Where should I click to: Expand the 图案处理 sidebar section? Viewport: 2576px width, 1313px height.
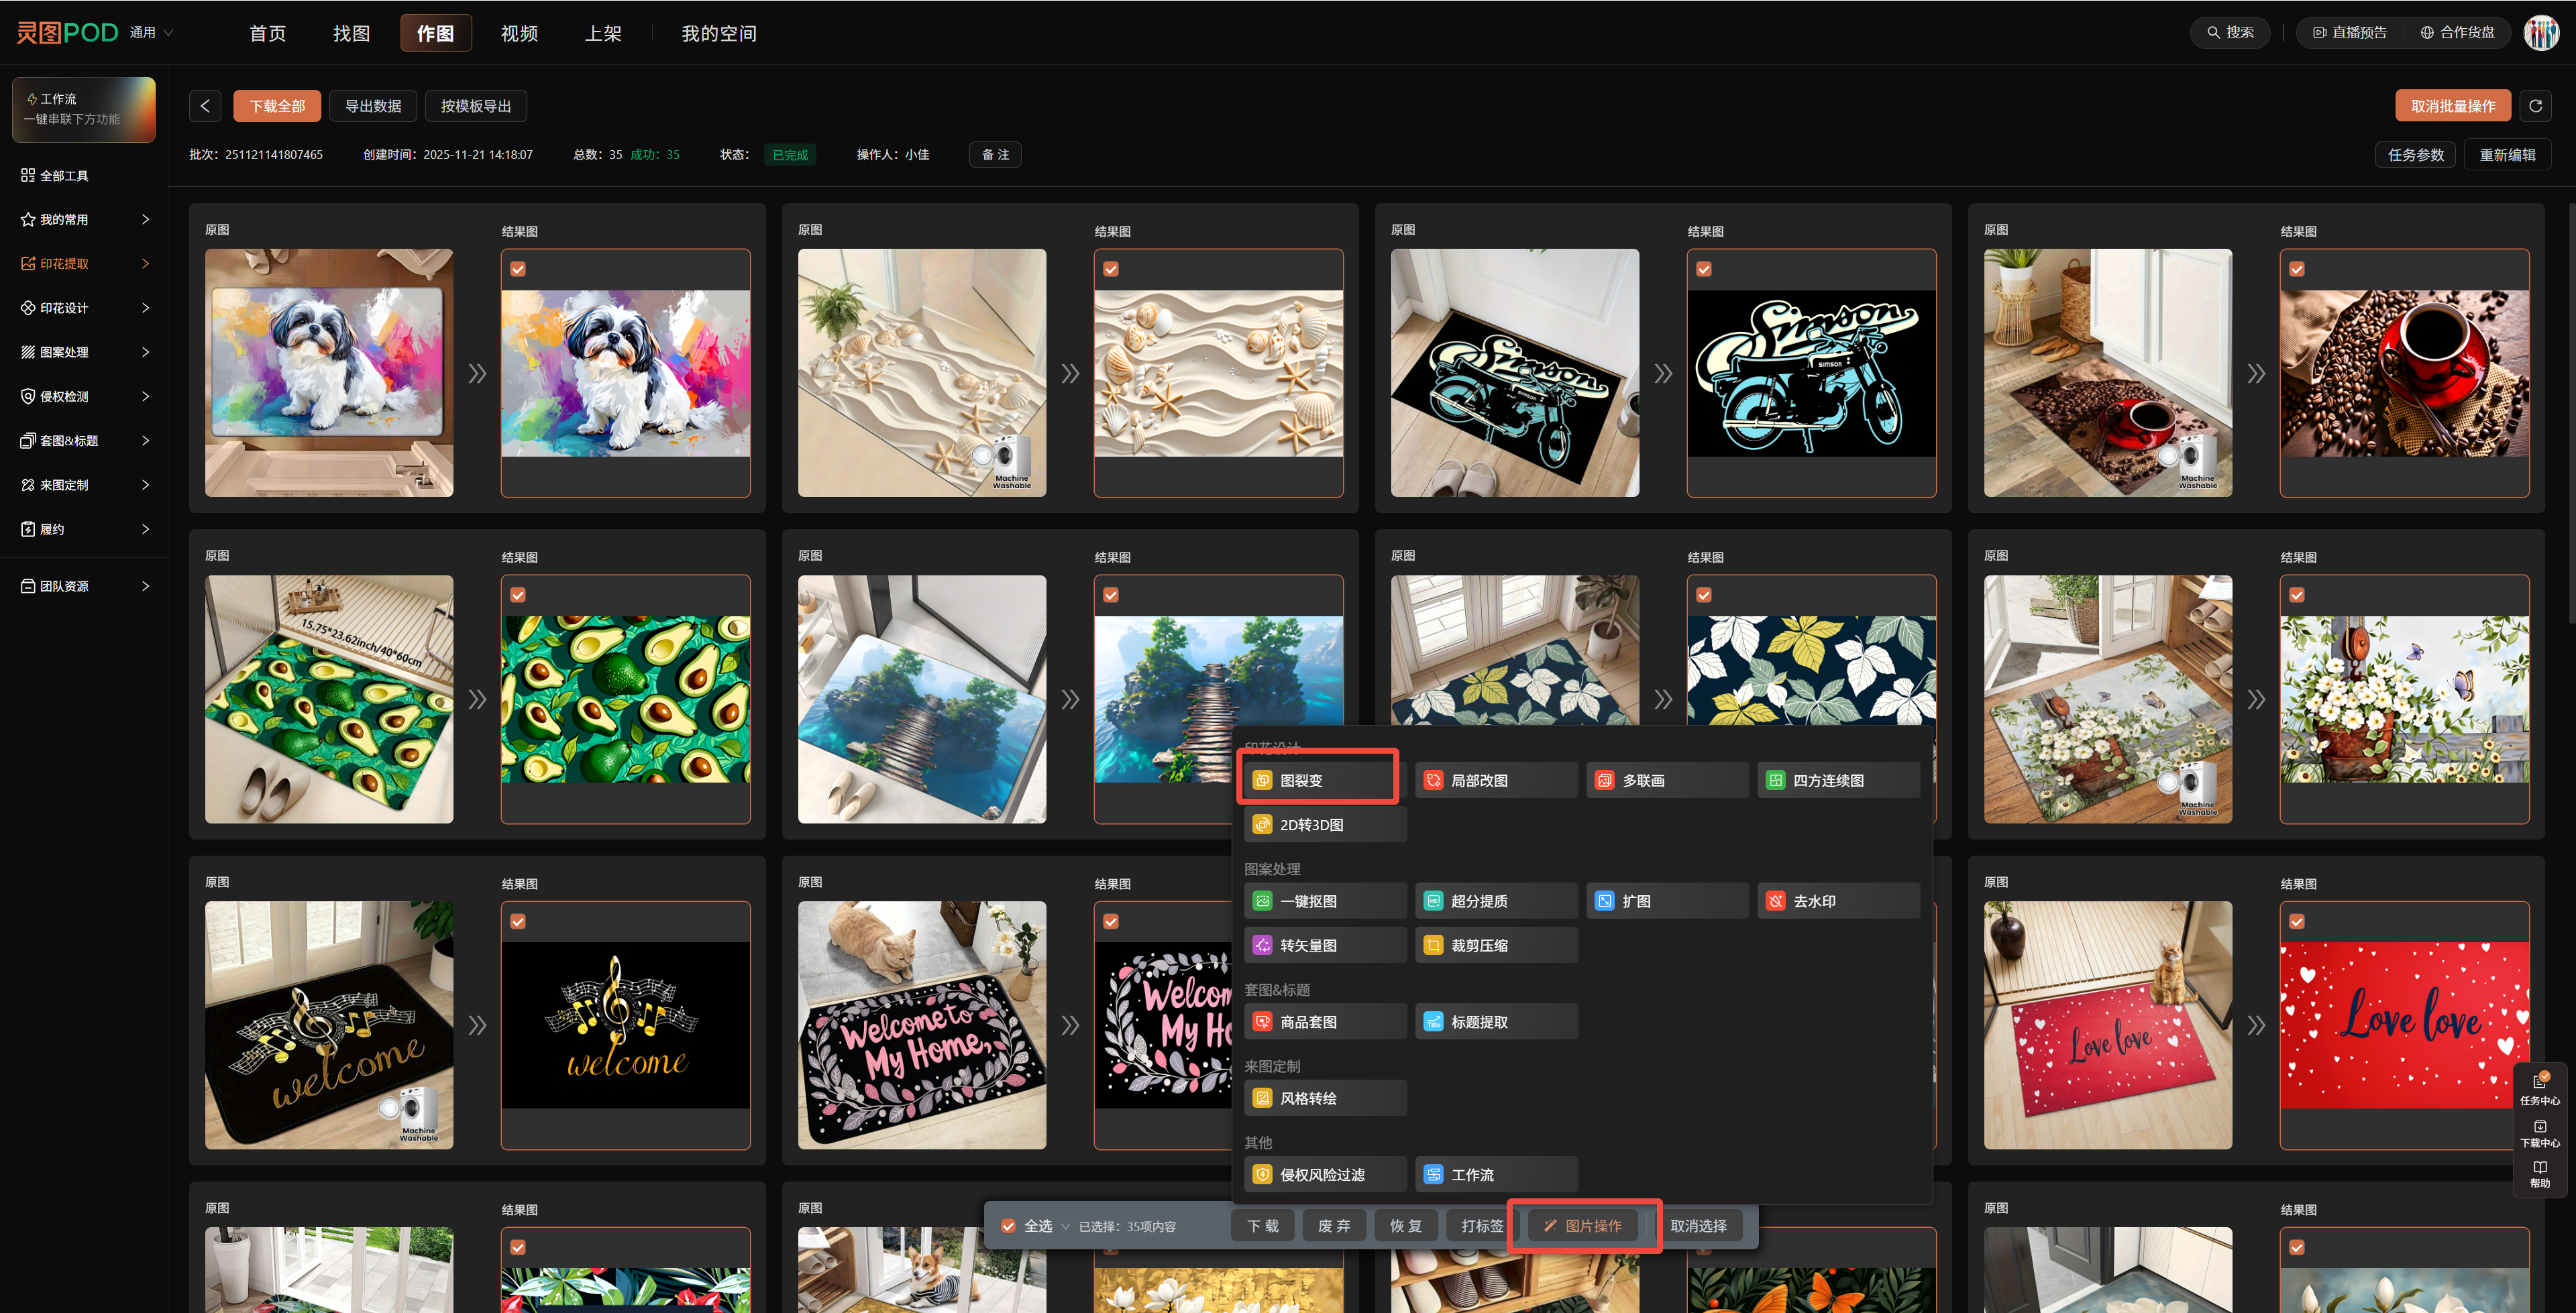[84, 352]
